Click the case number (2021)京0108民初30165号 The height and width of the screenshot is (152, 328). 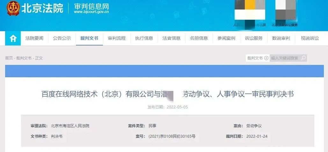[x=172, y=136]
